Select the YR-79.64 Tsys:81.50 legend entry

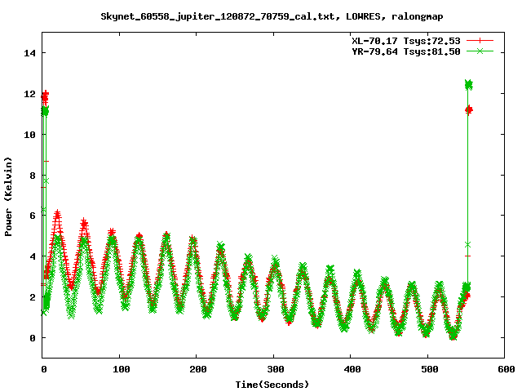(406, 51)
